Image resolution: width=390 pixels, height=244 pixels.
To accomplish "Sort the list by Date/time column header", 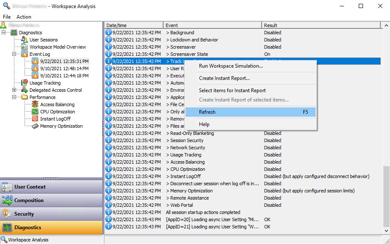I will 134,25.
